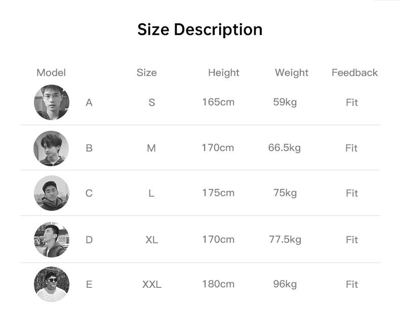Select the model C profile picture
This screenshot has height=334, width=400.
[x=52, y=193]
